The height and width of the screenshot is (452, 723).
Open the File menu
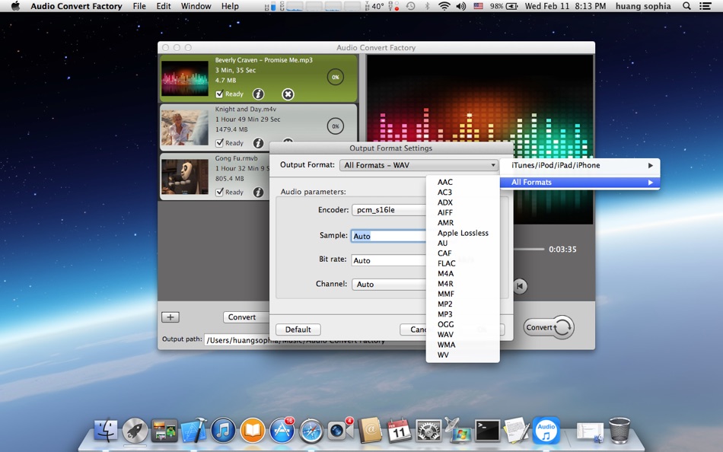tap(139, 6)
